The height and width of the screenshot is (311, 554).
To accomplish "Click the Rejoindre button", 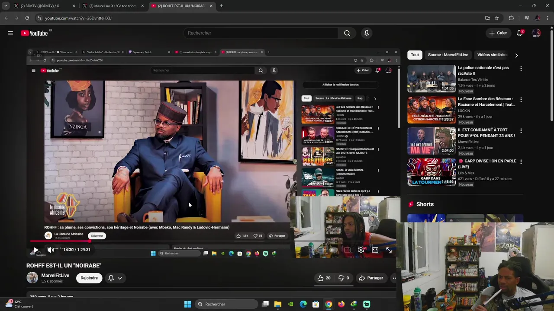I will [89, 278].
